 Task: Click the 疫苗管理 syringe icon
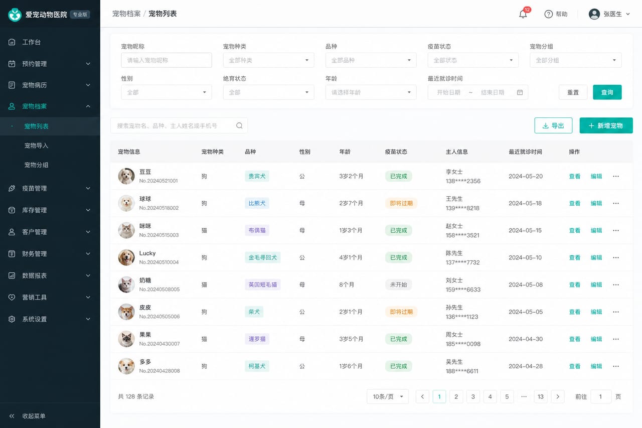12,188
